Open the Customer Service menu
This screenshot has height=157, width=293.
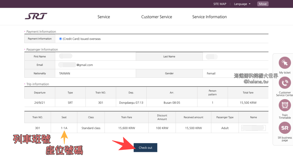click(x=157, y=17)
